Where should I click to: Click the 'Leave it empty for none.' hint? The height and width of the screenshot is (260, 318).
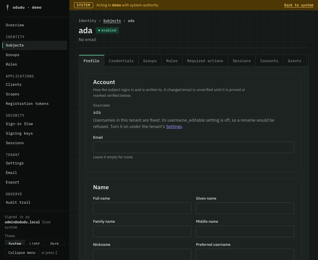113,157
